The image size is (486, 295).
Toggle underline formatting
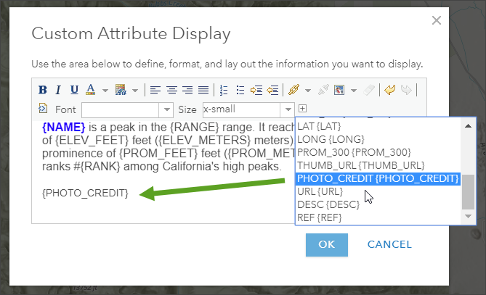(x=74, y=90)
